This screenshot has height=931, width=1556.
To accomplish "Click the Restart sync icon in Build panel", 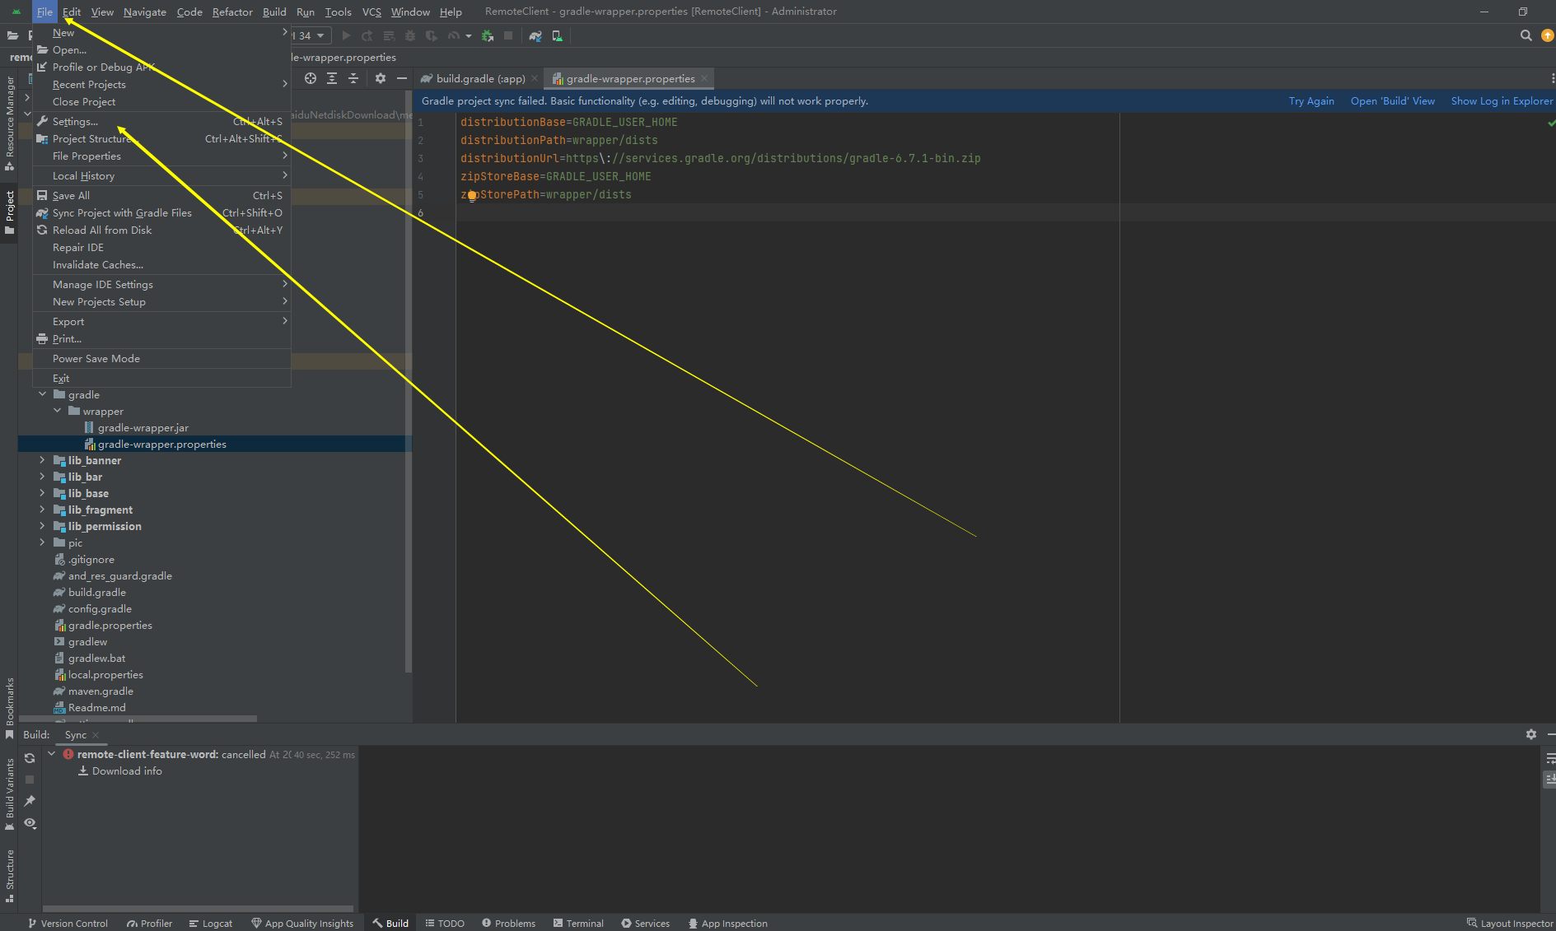I will click(x=30, y=758).
